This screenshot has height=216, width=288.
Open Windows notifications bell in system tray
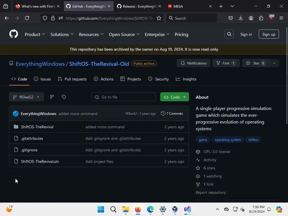point(269,209)
